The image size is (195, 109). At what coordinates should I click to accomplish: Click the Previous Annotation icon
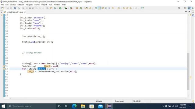point(119,8)
